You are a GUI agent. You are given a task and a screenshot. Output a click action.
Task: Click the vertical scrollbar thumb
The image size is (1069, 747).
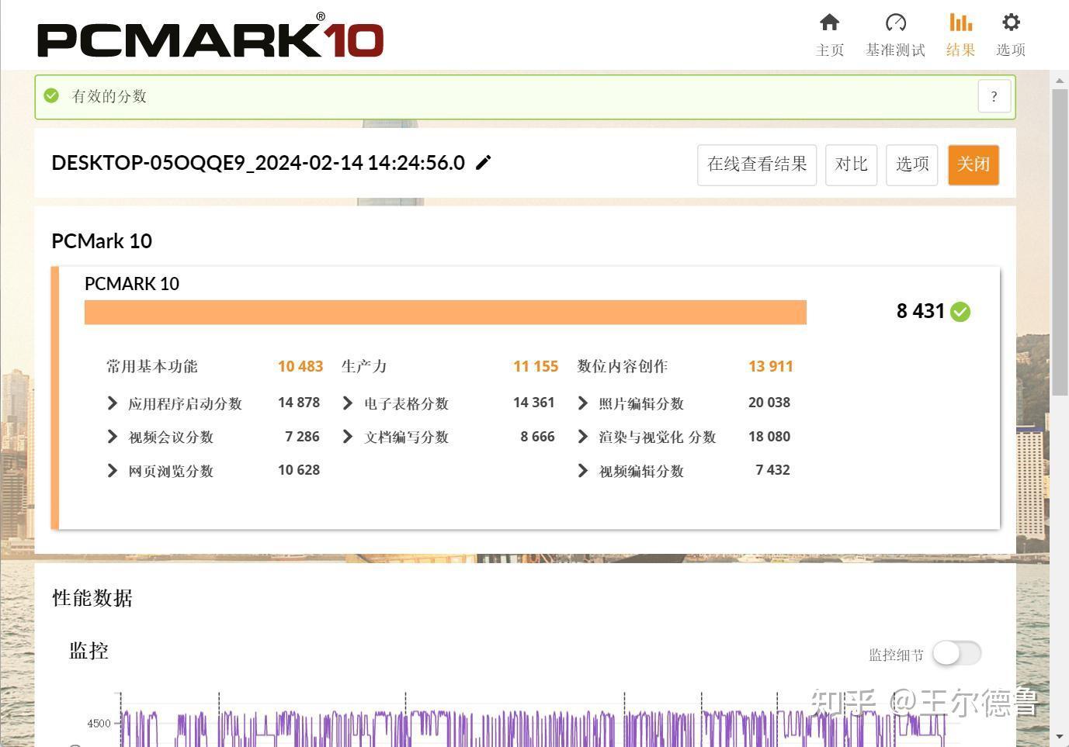tap(1060, 242)
